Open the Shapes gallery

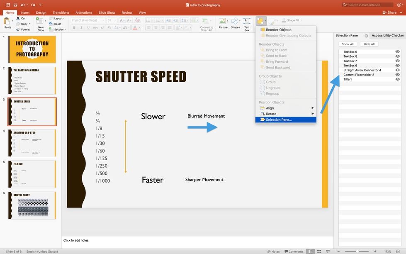tap(235, 22)
